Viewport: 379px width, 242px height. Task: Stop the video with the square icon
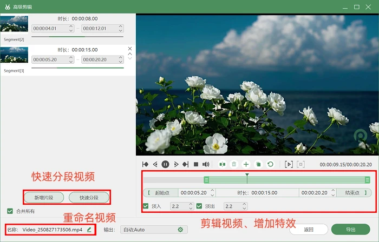coord(196,164)
